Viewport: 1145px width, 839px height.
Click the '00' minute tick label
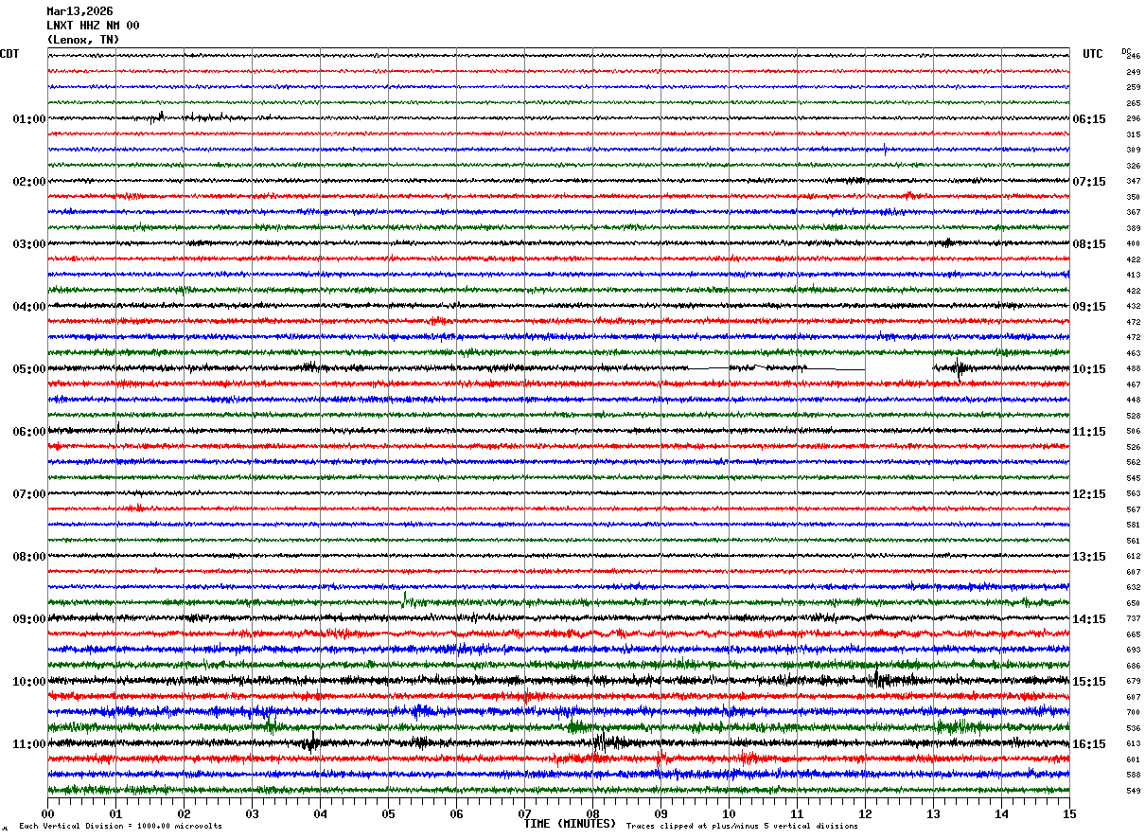(x=47, y=813)
